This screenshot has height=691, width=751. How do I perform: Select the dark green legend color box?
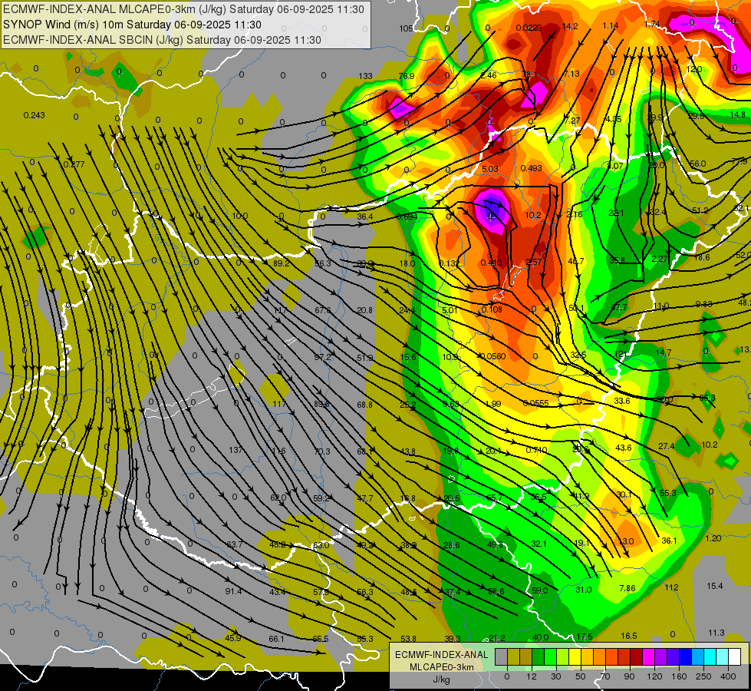click(539, 657)
